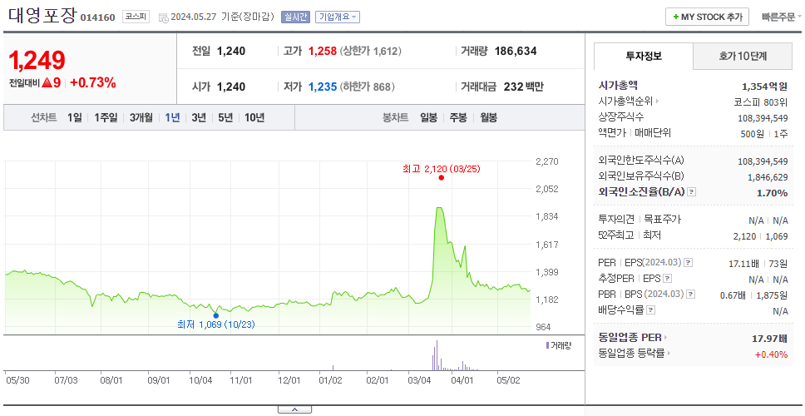Click the 외국인소진율 value 1.70%

click(x=772, y=193)
